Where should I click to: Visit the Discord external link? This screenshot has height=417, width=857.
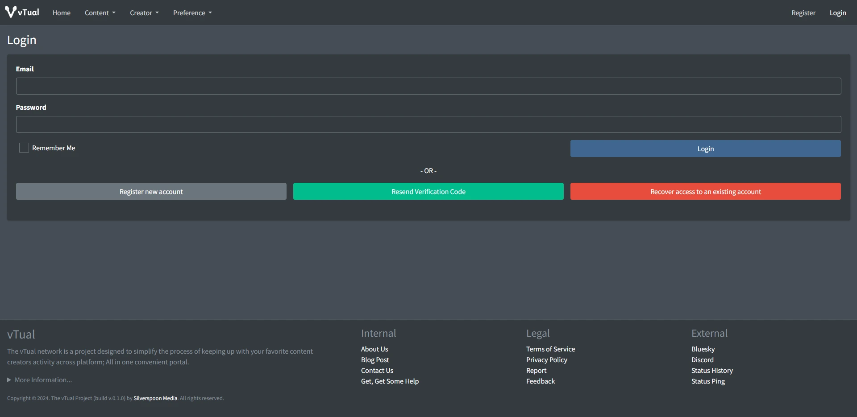coord(702,360)
